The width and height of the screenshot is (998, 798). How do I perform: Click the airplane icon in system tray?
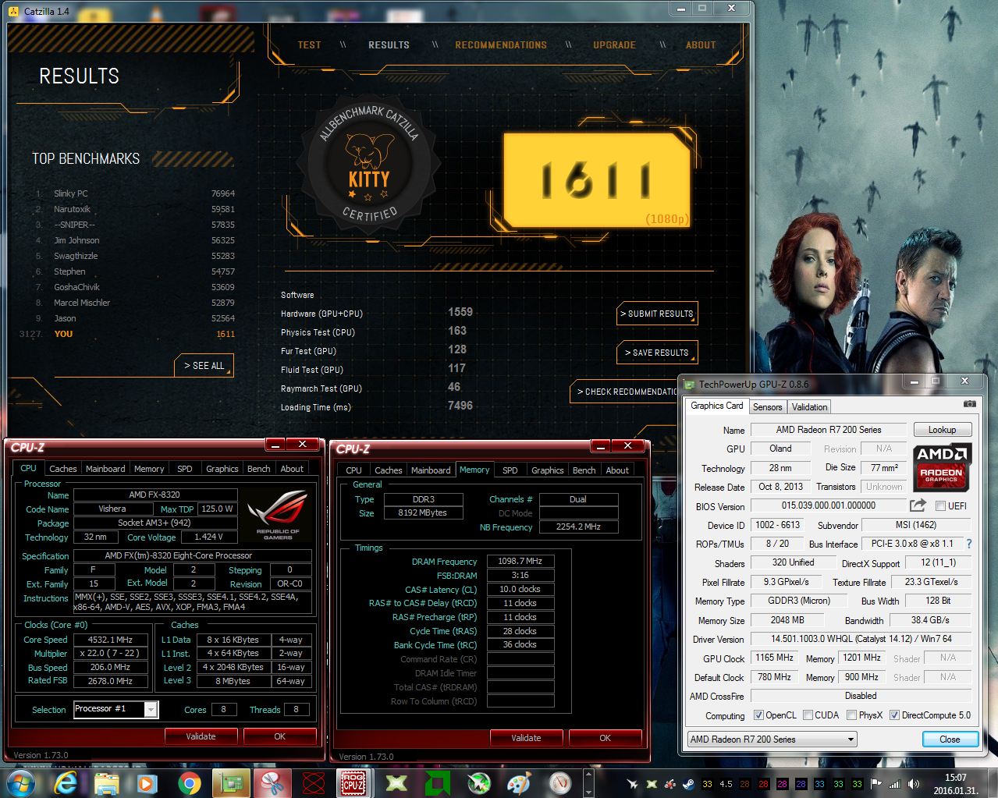[632, 784]
